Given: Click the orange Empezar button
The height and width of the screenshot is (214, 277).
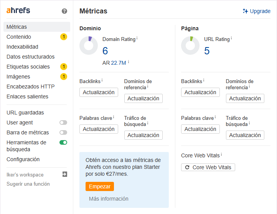Looking at the screenshot, I should (x=100, y=186).
